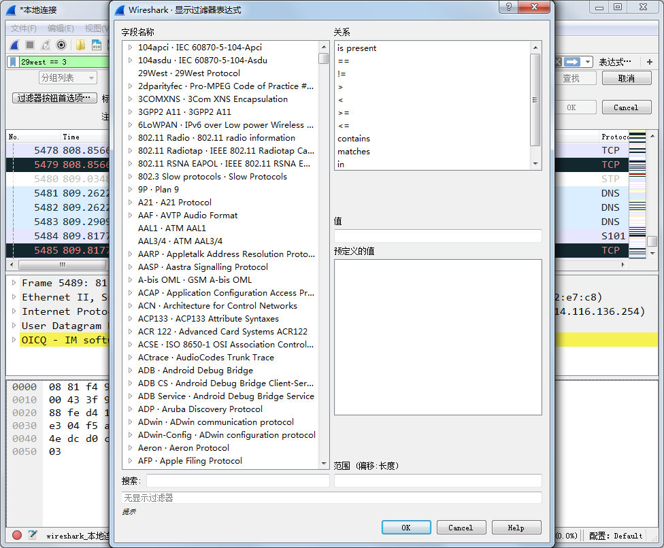
Task: Click the packet list horizontal scrollbar
Action: click(63, 265)
